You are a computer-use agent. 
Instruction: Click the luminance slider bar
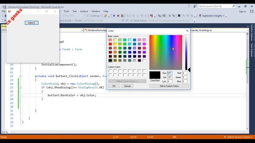coord(186,52)
